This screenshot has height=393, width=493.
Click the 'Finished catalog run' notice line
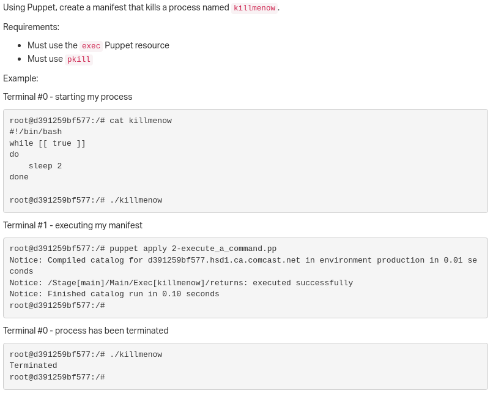coord(114,294)
